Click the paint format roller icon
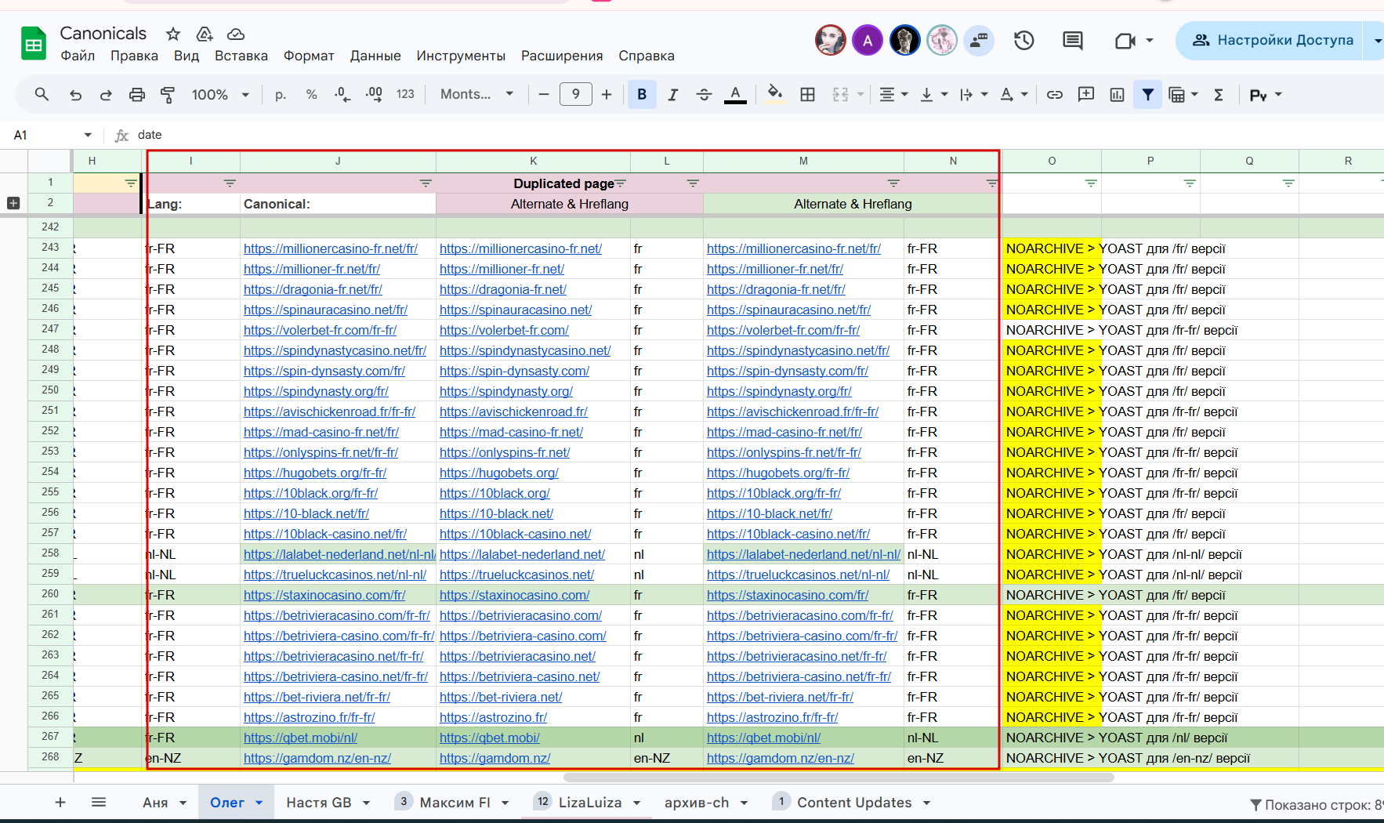The height and width of the screenshot is (823, 1384). 168,95
